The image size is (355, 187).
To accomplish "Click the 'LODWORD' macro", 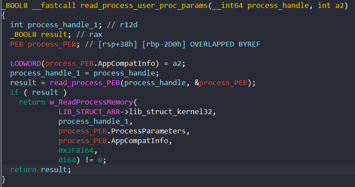I will [25, 64].
